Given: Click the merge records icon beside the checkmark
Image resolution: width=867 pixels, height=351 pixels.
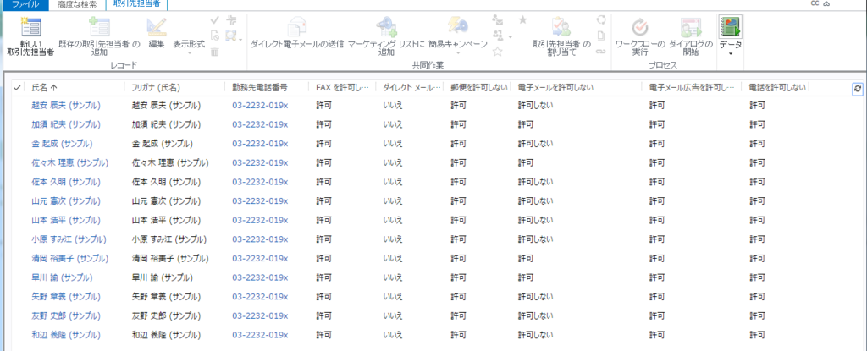Looking at the screenshot, I should tap(232, 21).
